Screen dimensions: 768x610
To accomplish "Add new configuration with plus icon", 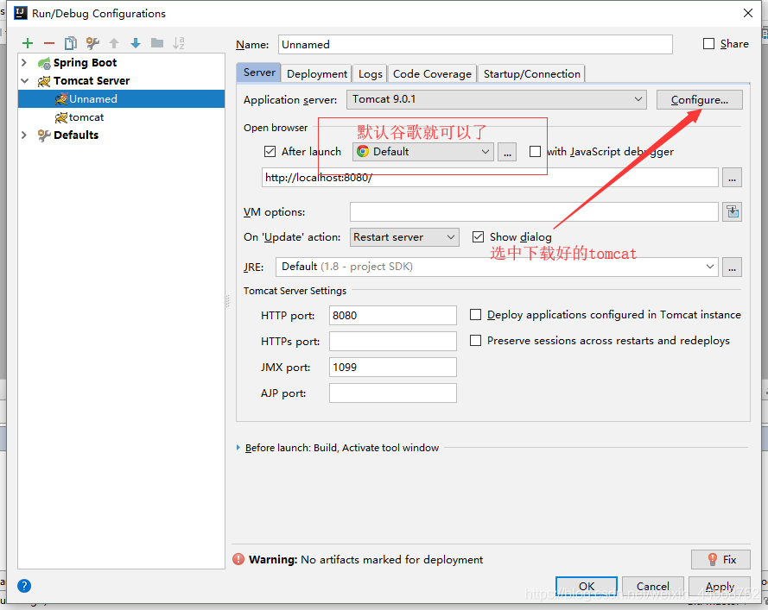I will pos(28,43).
